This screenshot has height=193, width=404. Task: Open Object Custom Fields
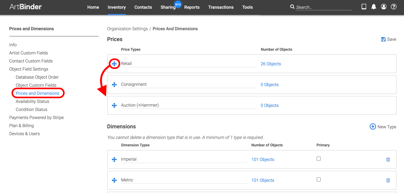(36, 85)
